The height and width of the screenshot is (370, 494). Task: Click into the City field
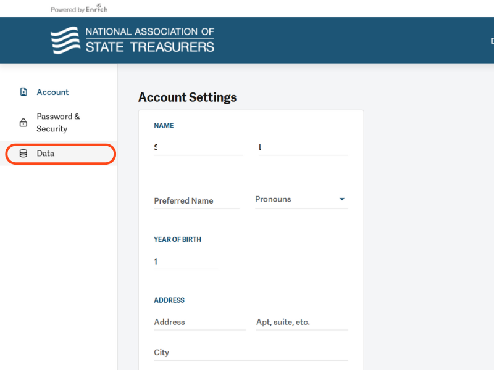point(250,353)
